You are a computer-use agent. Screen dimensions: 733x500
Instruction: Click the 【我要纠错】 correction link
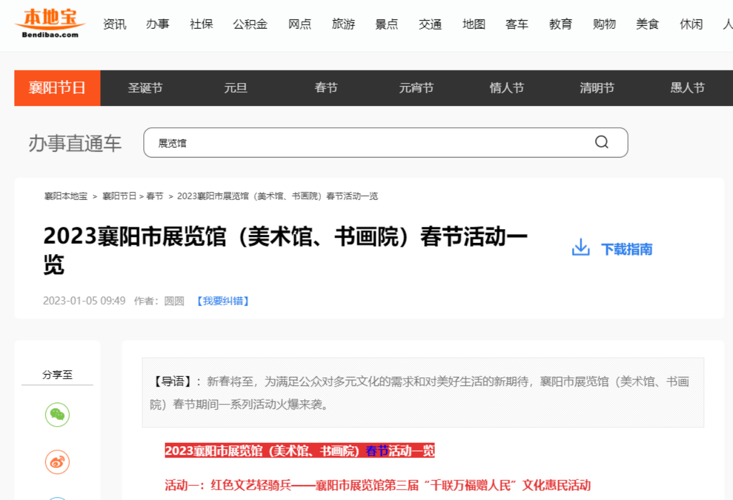pyautogui.click(x=223, y=301)
